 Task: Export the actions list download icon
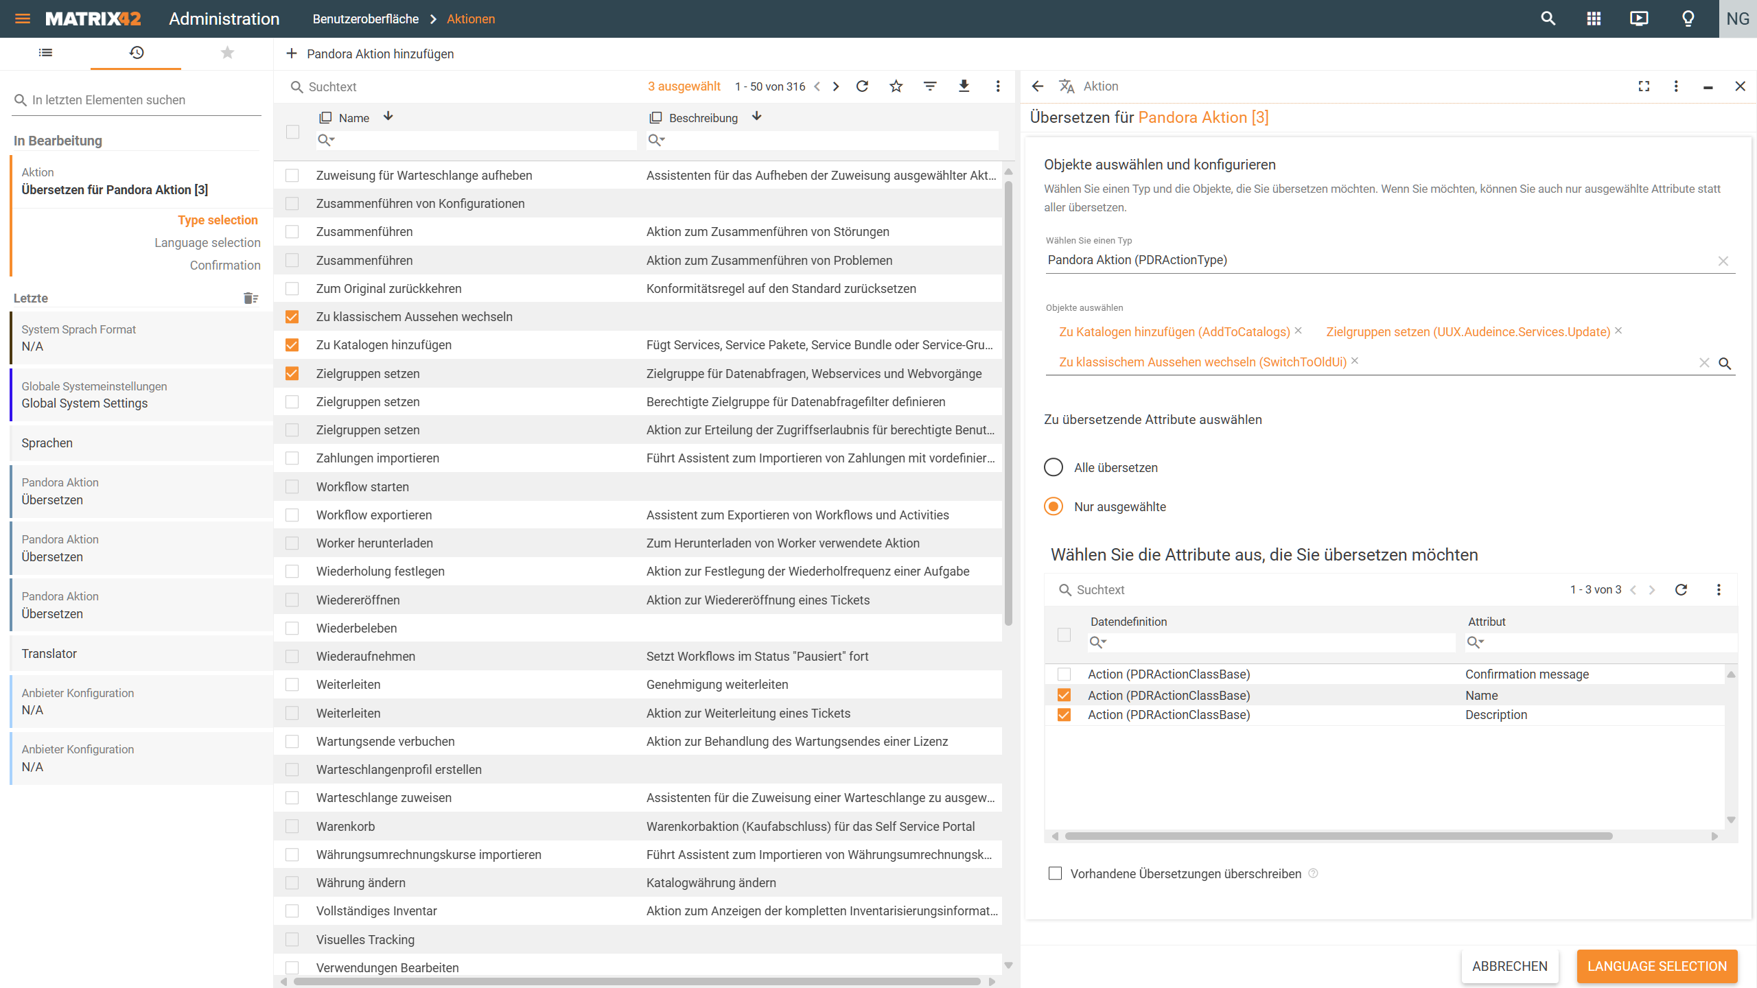coord(964,86)
